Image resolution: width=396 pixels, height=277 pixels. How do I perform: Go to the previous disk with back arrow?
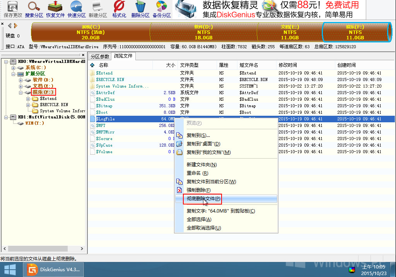pyautogui.click(x=10, y=25)
